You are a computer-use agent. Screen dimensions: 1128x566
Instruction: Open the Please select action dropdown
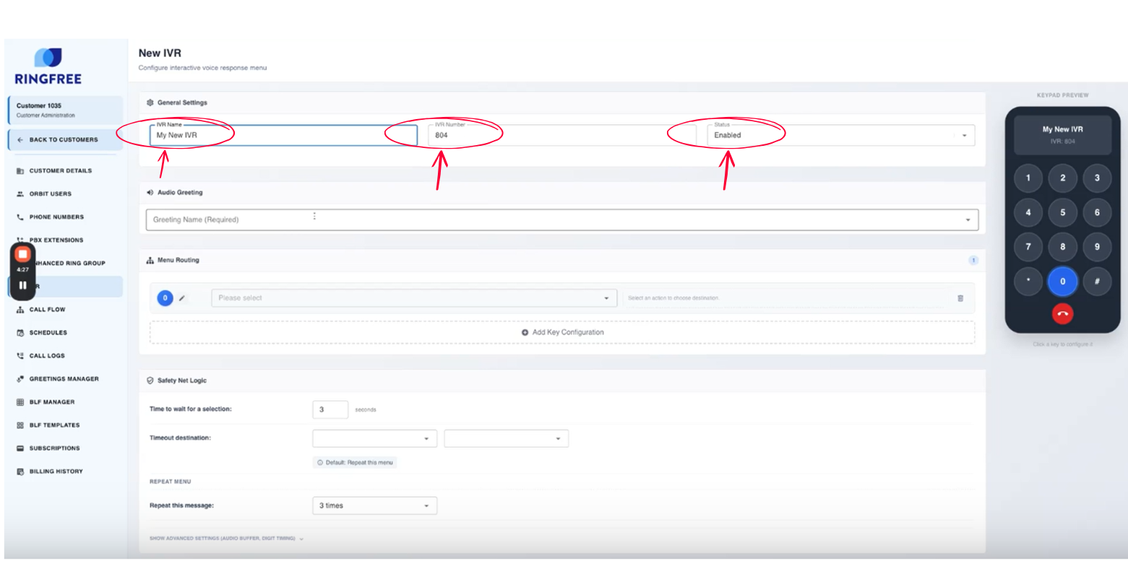coord(414,298)
